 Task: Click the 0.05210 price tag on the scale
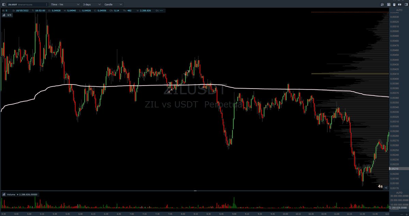(395, 168)
